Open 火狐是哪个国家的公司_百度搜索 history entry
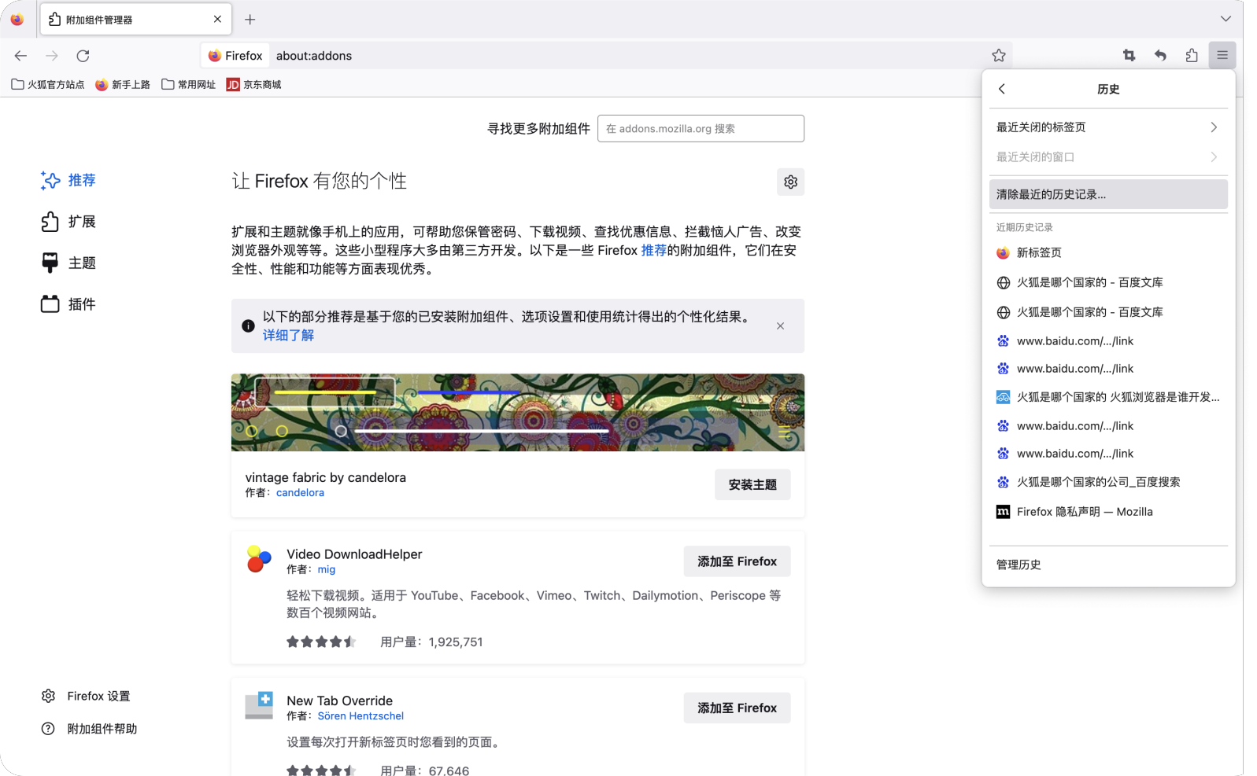 click(x=1108, y=482)
